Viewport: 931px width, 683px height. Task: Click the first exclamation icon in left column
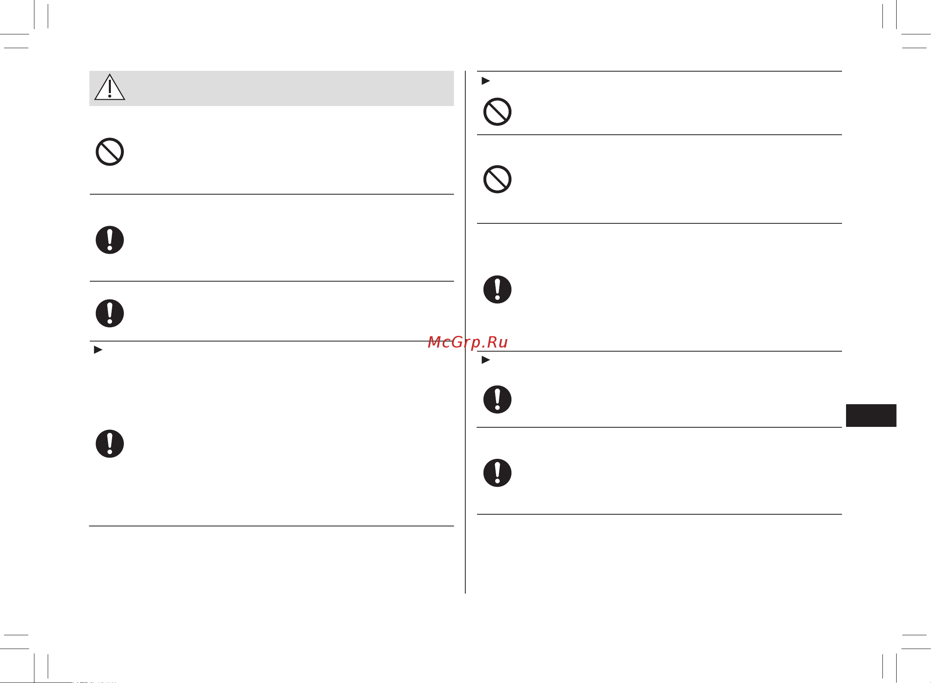click(x=110, y=240)
